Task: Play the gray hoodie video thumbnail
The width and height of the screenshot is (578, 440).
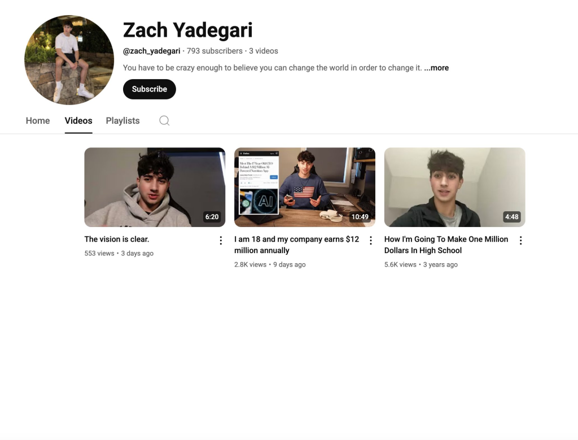Action: (155, 188)
